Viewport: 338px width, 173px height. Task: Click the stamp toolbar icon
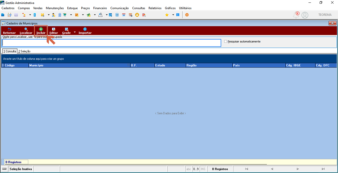click(100, 15)
